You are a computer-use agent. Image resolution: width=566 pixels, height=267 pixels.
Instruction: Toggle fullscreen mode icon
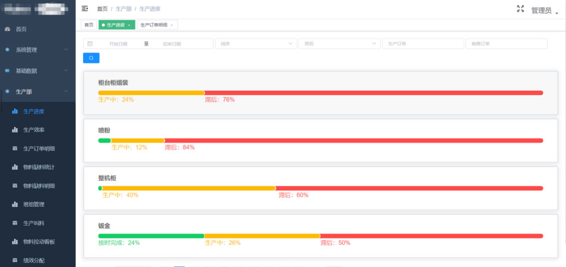click(520, 9)
